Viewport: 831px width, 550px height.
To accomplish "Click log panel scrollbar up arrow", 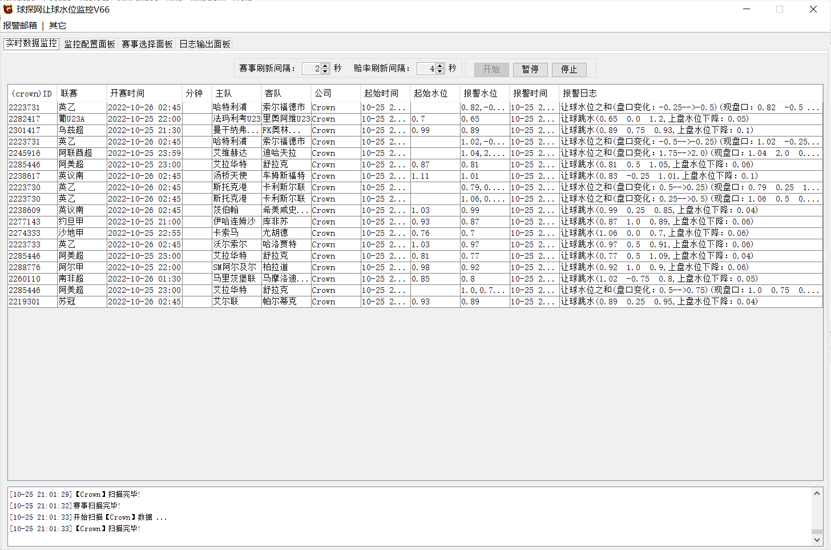I will coord(817,493).
